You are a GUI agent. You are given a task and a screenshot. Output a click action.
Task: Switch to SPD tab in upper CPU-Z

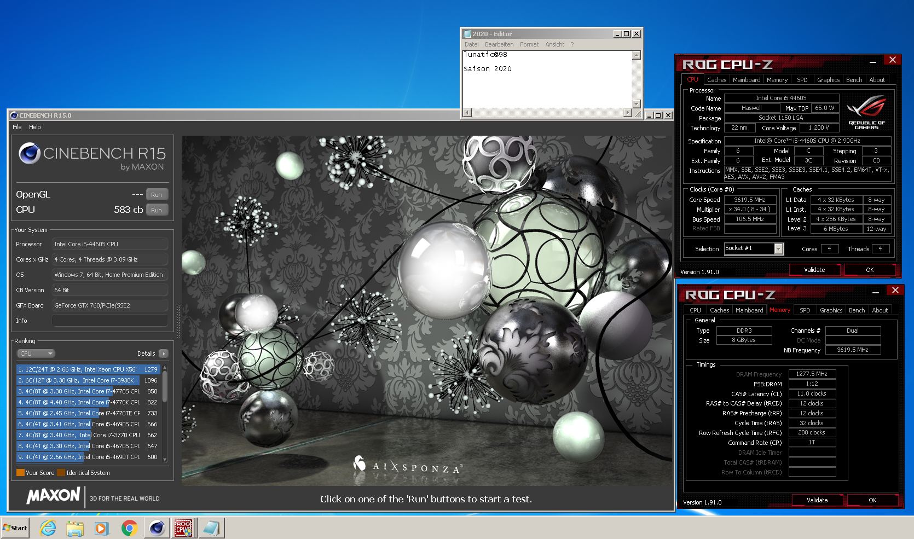point(802,80)
